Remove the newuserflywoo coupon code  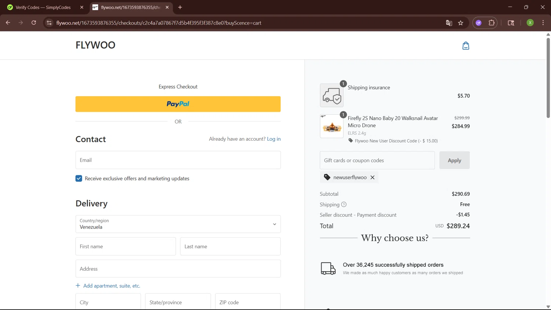tap(372, 177)
